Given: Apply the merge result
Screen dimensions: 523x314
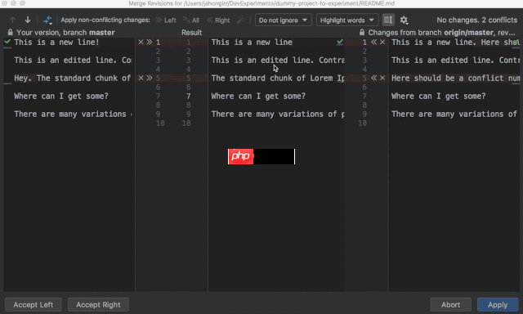Looking at the screenshot, I should (498, 305).
